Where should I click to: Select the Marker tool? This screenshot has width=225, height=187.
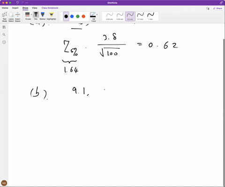coord(43,16)
